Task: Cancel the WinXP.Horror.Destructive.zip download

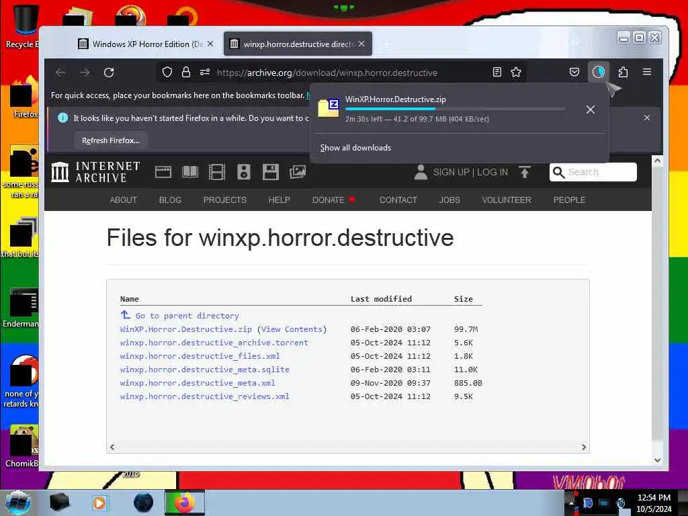Action: (x=591, y=110)
